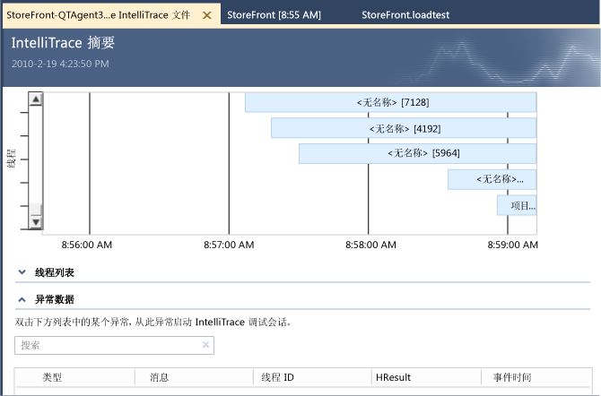
Task: Select the <无名称> [7128] thread bar
Action: pos(390,102)
